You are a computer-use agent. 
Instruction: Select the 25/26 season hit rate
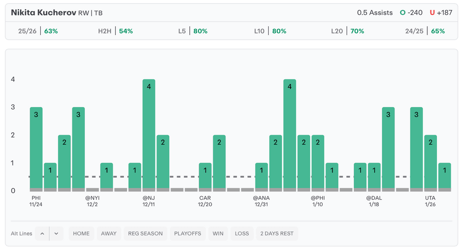pyautogui.click(x=38, y=31)
